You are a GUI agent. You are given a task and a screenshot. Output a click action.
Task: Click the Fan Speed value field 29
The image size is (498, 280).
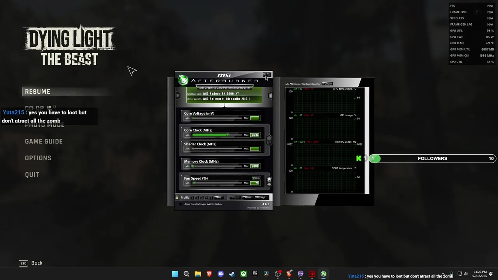click(255, 183)
